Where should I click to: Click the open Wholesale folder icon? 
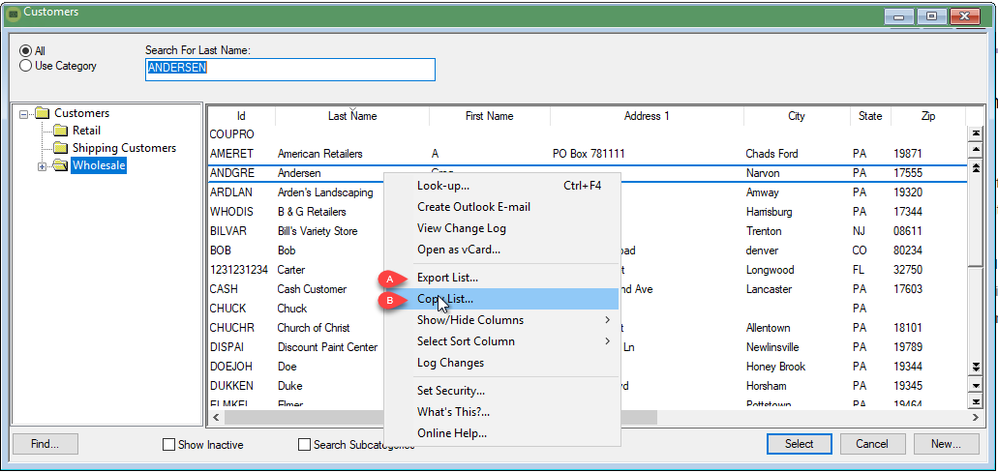coord(61,166)
